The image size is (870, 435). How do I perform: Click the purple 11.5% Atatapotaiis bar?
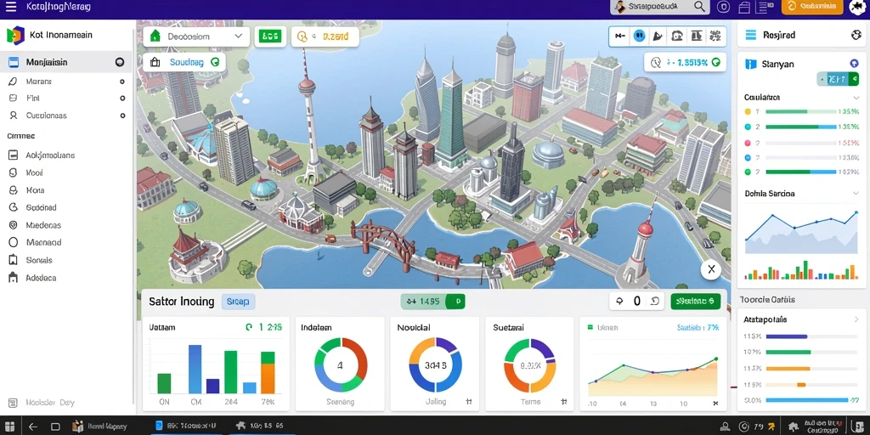(x=786, y=336)
